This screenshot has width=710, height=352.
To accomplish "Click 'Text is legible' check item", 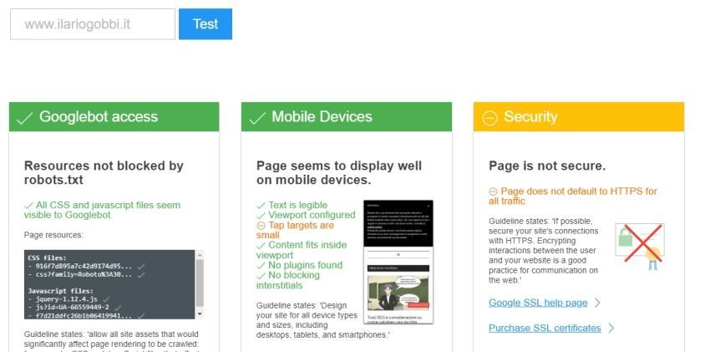I will pos(292,205).
